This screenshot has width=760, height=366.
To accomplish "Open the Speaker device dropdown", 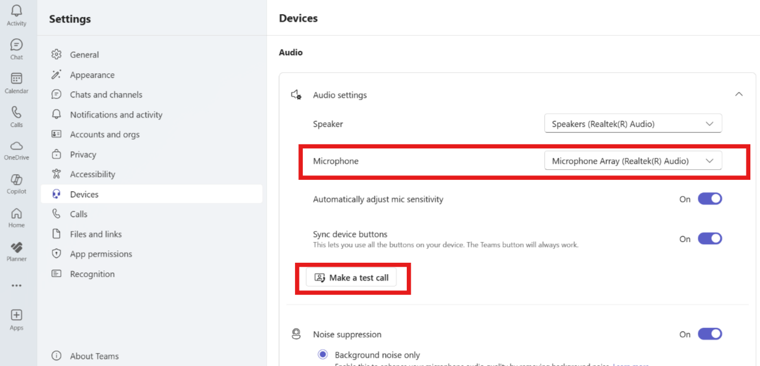I will [x=633, y=124].
